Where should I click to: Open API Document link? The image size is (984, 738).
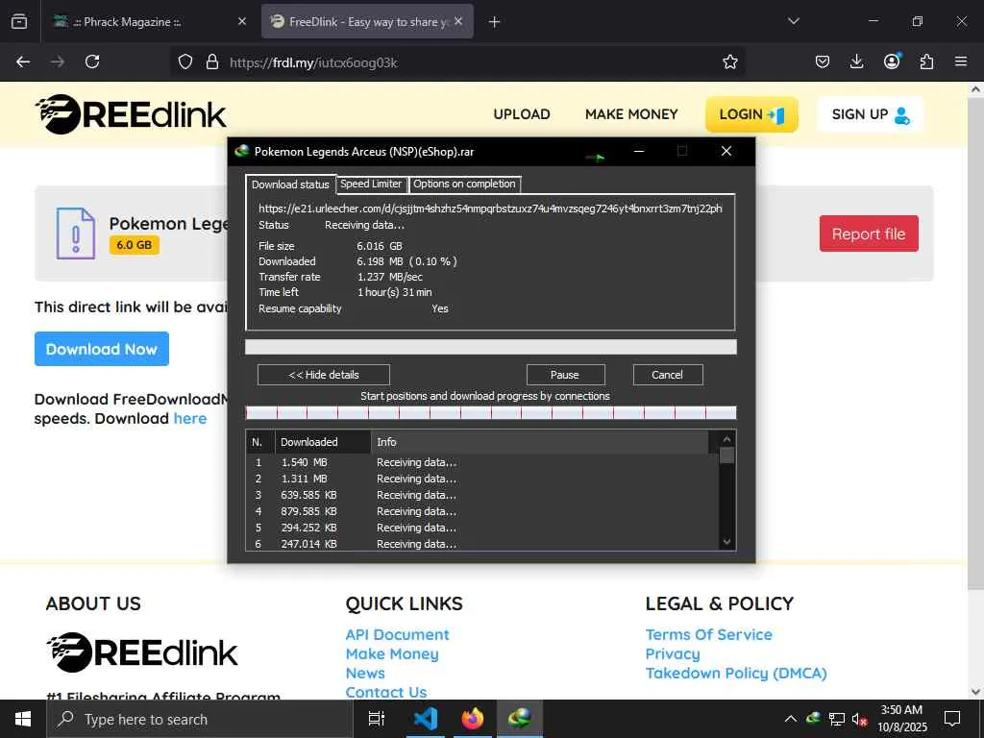397,634
